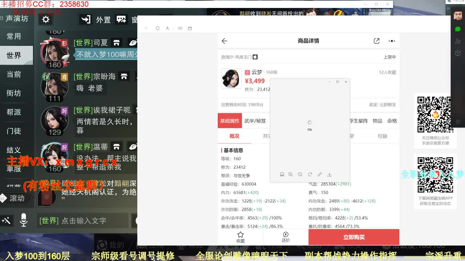The image size is (465, 261).
Task: Open the share icon in 商品详情 header
Action: click(x=377, y=41)
